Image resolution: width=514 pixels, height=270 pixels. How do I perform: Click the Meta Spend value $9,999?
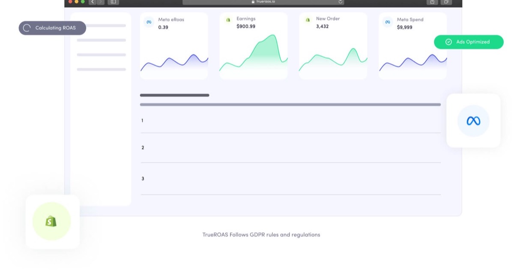pyautogui.click(x=405, y=27)
